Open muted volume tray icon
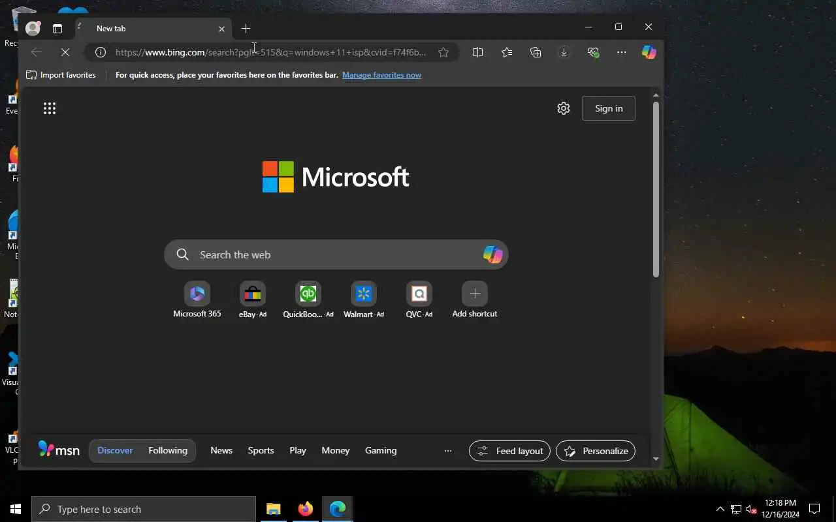Screen dimensions: 836x522 (751, 509)
